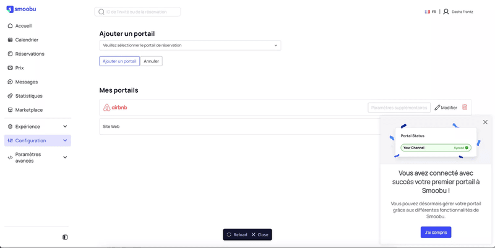Delete the Airbnb portal with trash icon
Image resolution: width=495 pixels, height=248 pixels.
(465, 108)
